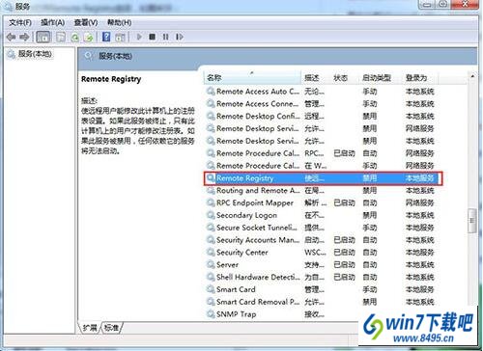Click 自动 startup type in Security Center row

[370, 253]
